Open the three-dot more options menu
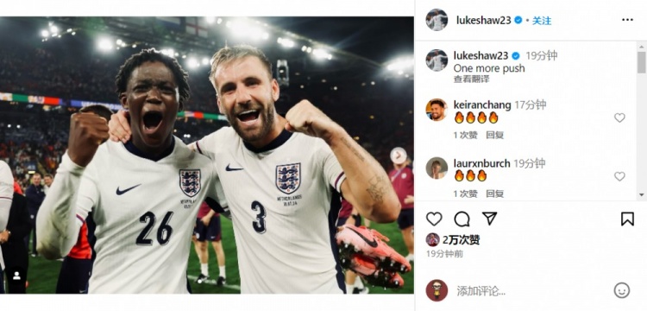 pos(627,20)
